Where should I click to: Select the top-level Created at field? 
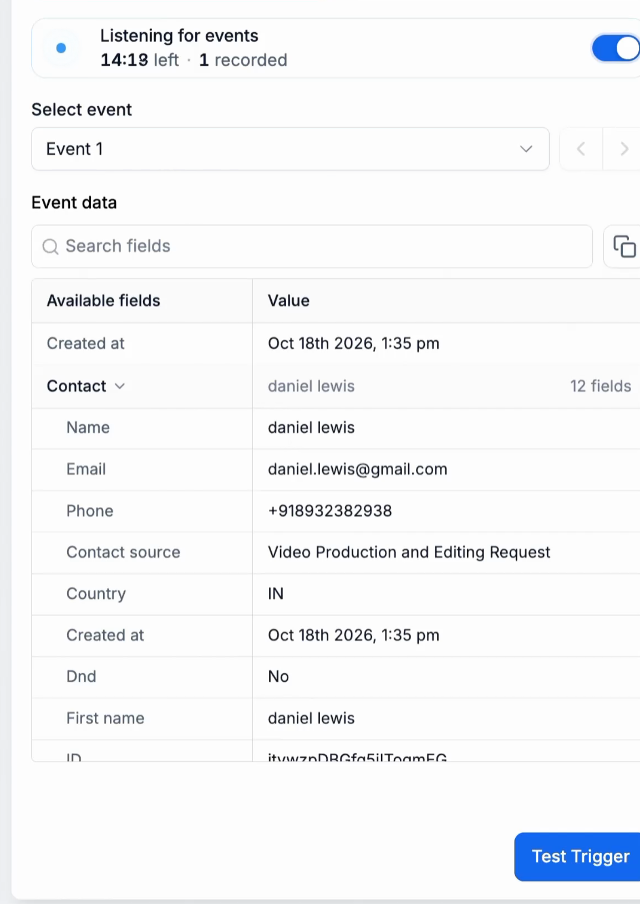85,343
